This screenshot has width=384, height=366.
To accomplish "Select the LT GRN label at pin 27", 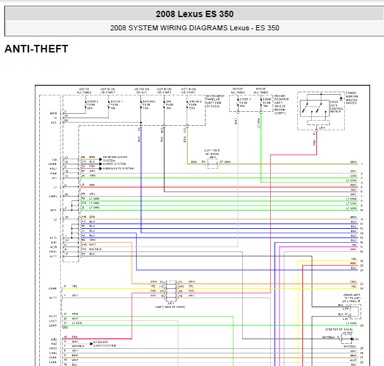I will click(77, 323).
